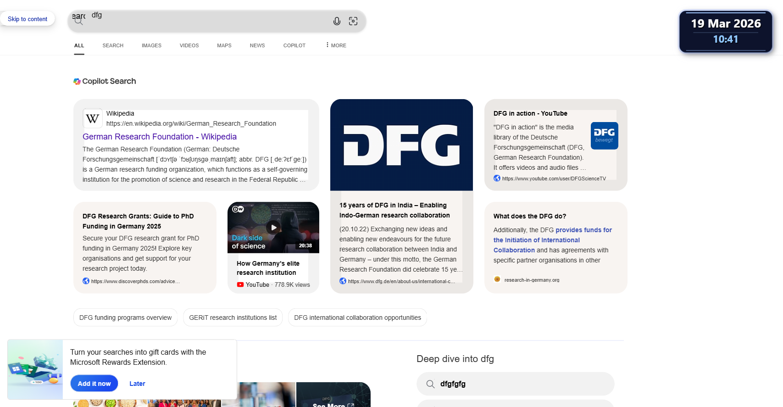
Task: Click globe icon beside discoverphds.com link
Action: pos(86,281)
